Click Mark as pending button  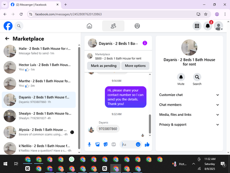pos(103,66)
